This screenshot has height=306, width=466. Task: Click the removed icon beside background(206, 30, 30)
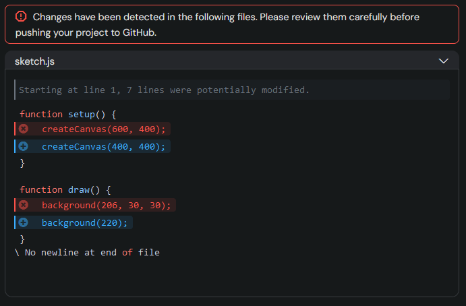pyautogui.click(x=24, y=205)
